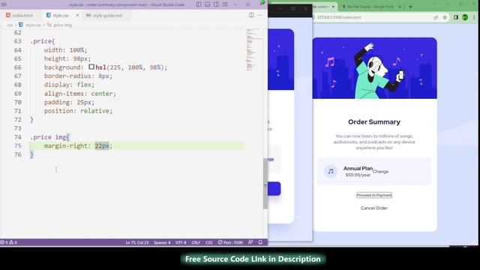Open errors and warnings in status bar
The width and height of the screenshot is (480, 270).
[8, 242]
